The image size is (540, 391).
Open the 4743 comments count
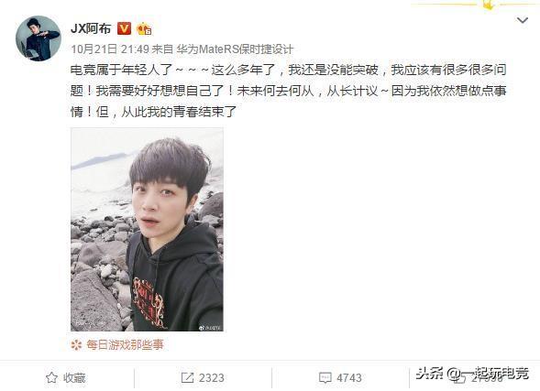349,378
